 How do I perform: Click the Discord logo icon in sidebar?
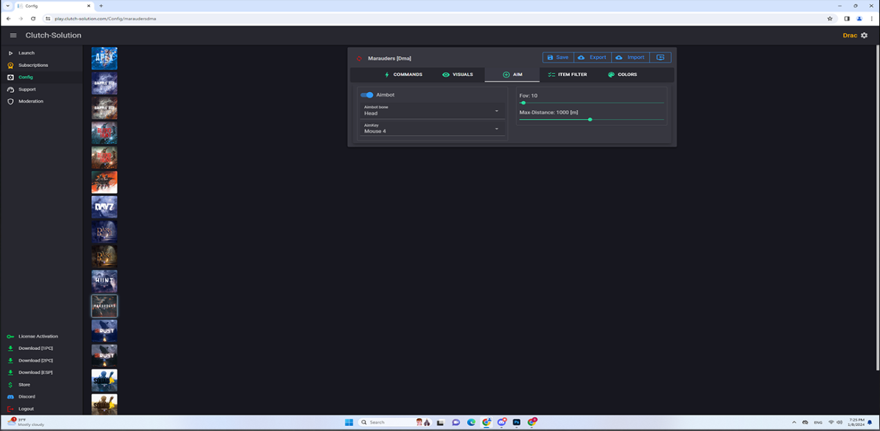click(x=10, y=397)
